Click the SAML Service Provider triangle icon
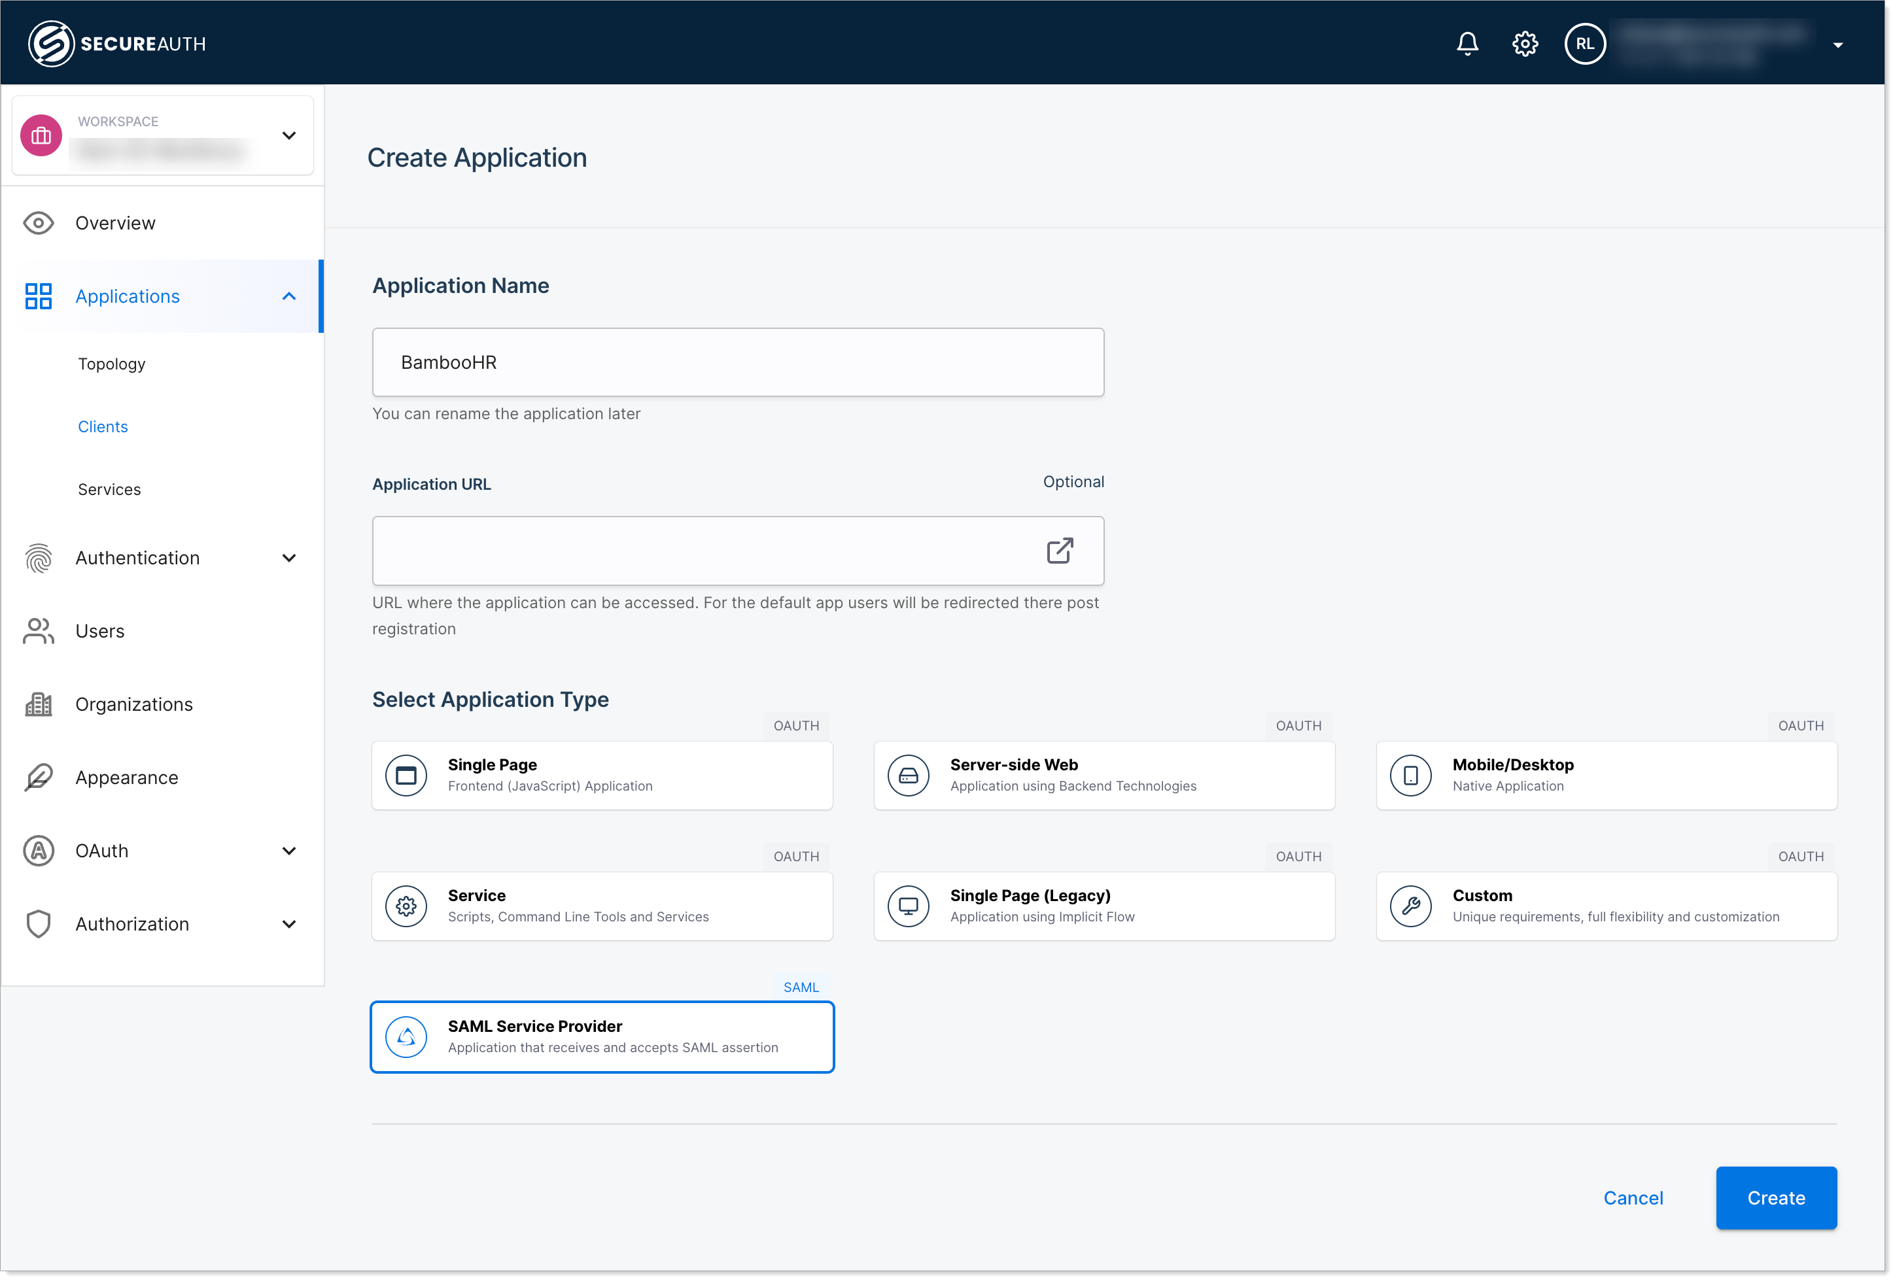The height and width of the screenshot is (1281, 1895). (406, 1036)
